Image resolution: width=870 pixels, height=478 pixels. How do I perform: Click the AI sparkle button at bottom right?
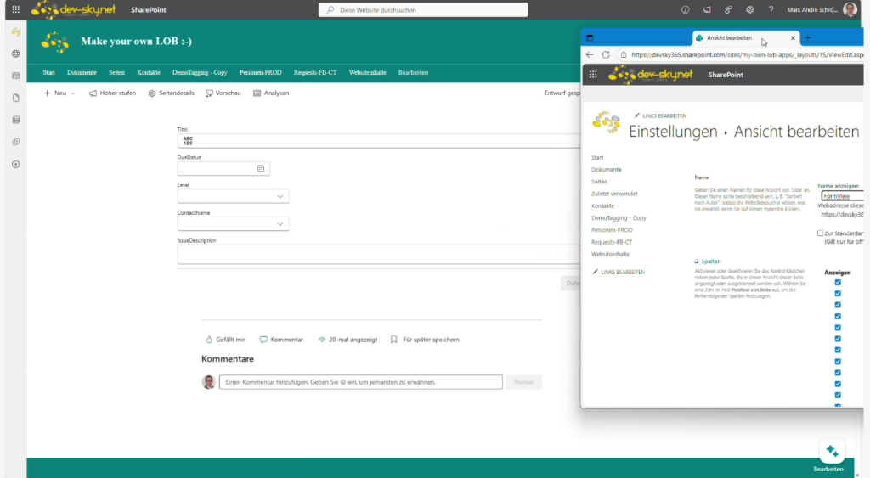832,451
